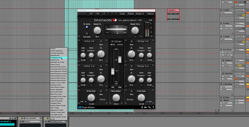Click the Plugin Alliance logo
249x127 pixels.
point(86,108)
